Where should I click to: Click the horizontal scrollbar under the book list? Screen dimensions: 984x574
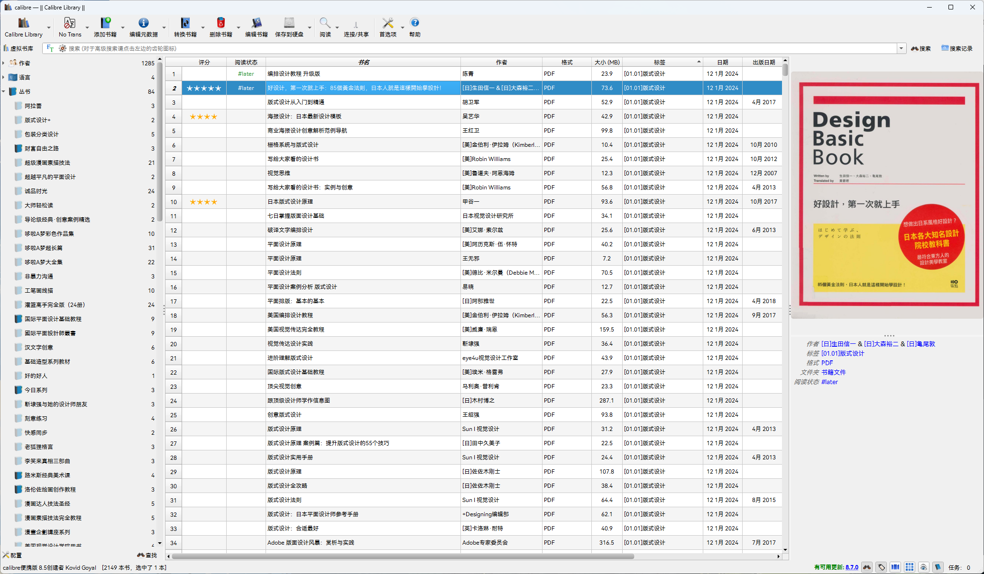tap(403, 556)
